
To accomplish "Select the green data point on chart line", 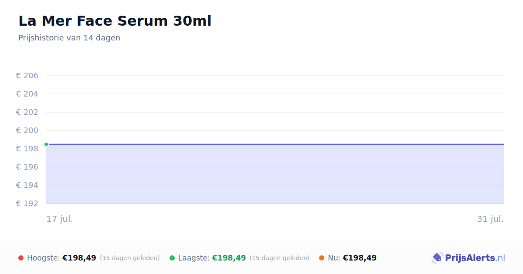I will coord(46,144).
